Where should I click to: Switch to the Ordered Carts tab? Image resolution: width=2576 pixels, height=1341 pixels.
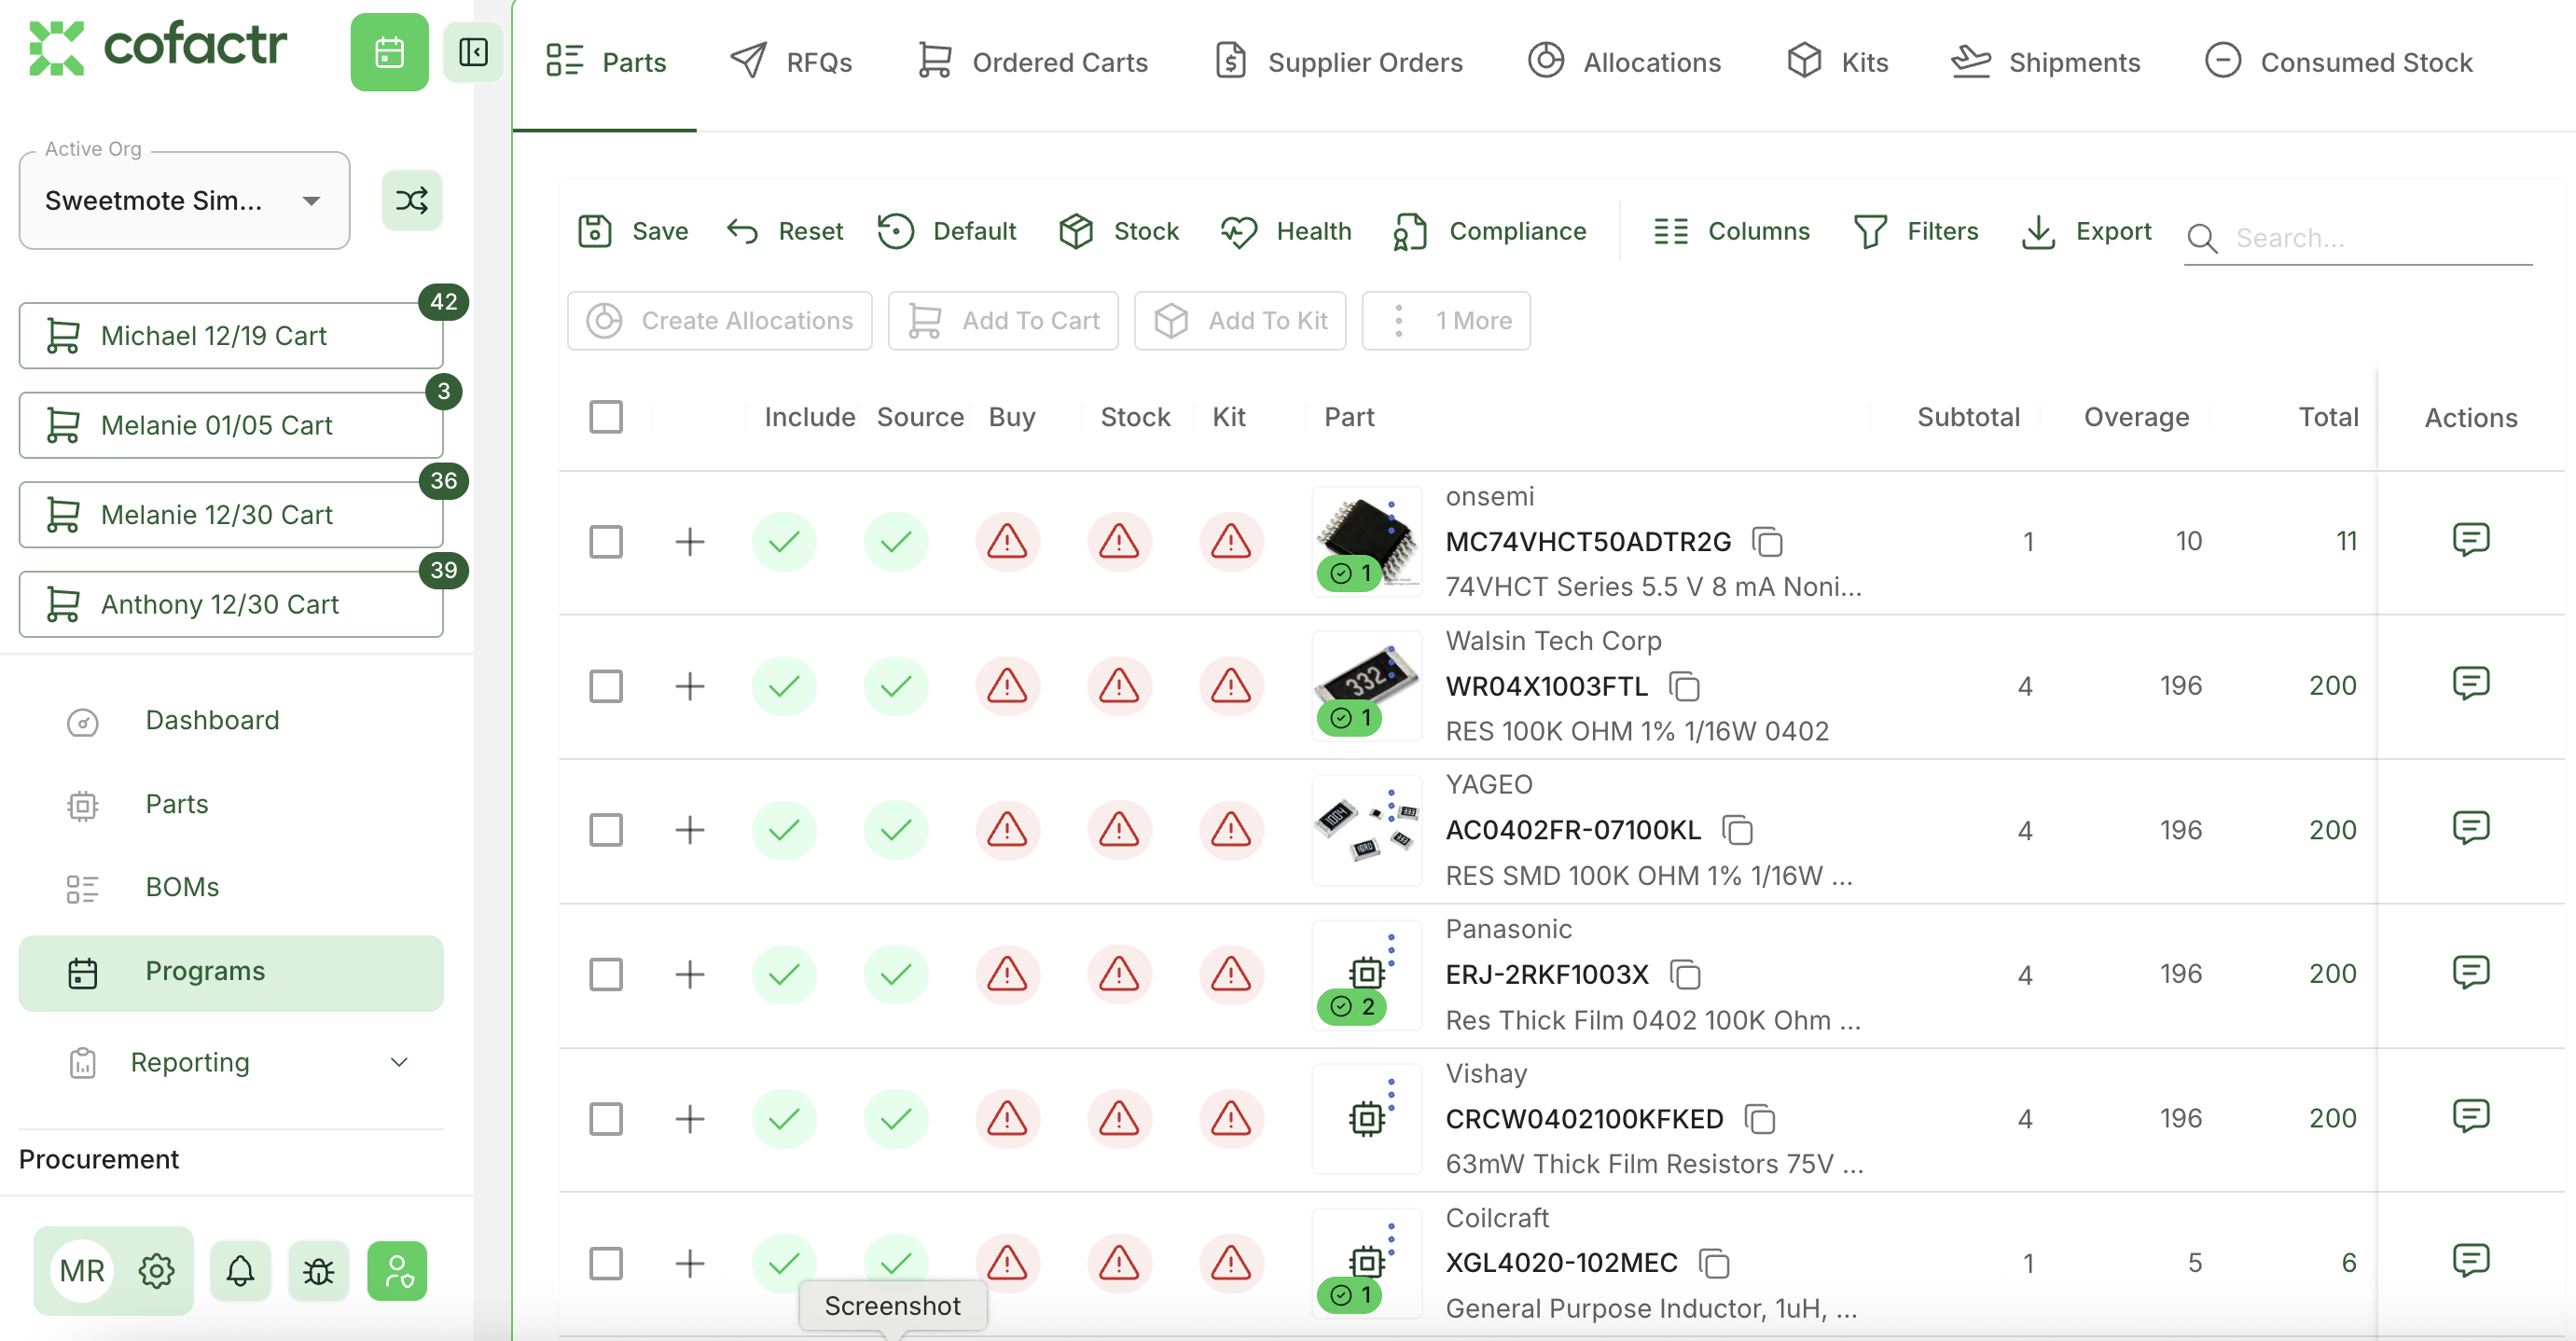tap(1032, 62)
